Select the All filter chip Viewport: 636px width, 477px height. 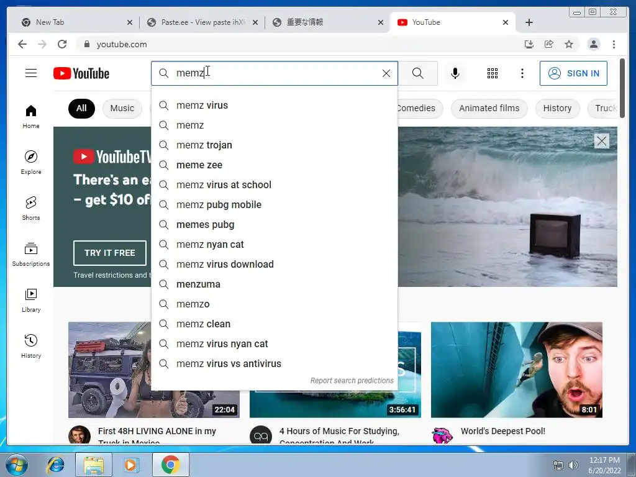[81, 108]
